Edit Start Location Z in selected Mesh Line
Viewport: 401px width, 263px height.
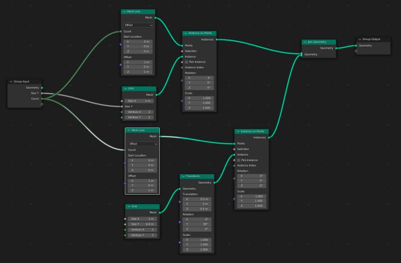pos(142,170)
